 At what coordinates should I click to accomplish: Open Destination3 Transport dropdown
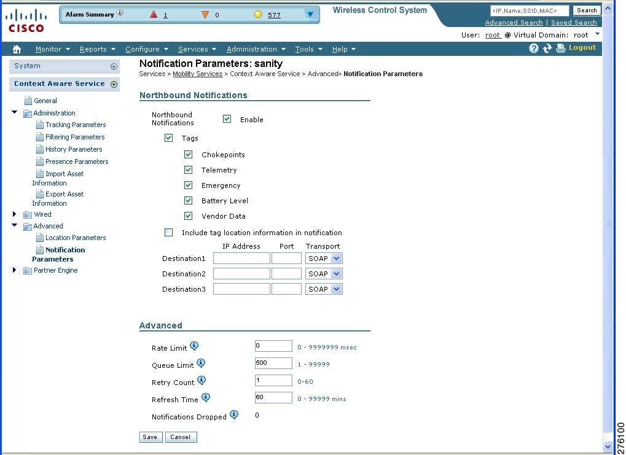(x=324, y=289)
